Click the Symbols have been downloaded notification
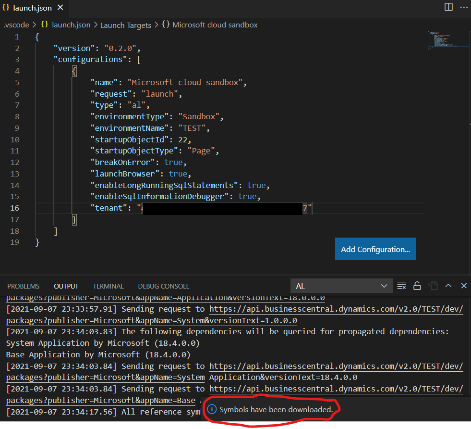The image size is (471, 429). (276, 410)
